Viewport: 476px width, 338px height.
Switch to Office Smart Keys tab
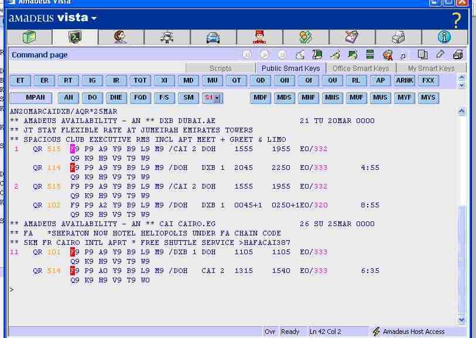(x=361, y=68)
